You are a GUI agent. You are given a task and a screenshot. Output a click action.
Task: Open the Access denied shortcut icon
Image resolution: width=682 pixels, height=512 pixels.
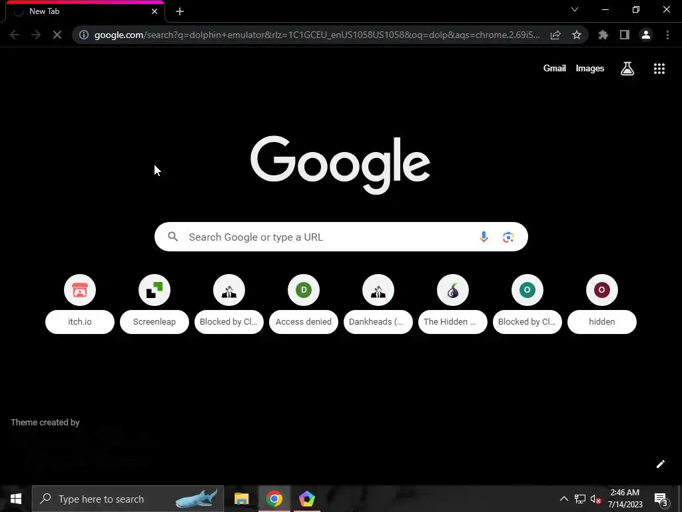pyautogui.click(x=304, y=290)
